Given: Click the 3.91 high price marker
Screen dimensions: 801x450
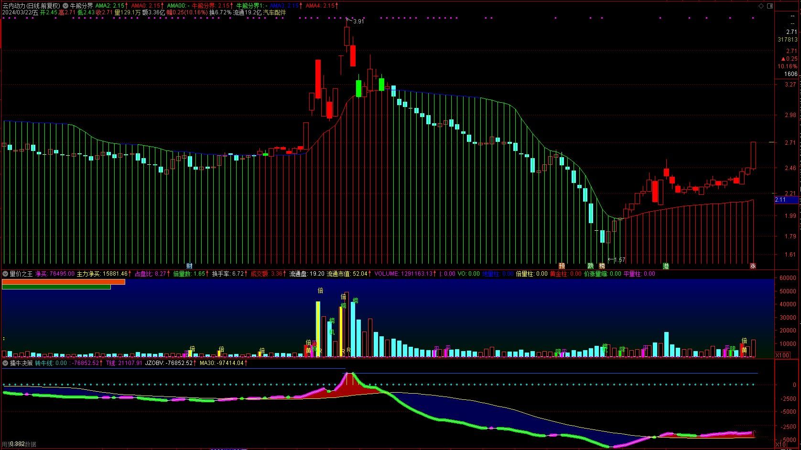Looking at the screenshot, I should click(358, 21).
